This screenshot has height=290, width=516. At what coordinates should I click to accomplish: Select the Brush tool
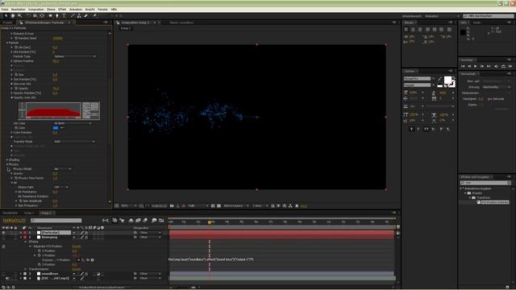pos(73,15)
